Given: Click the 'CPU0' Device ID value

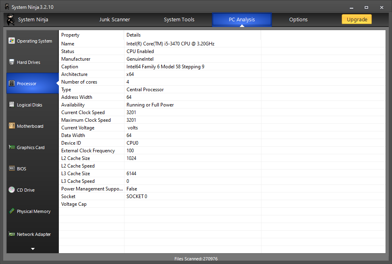Looking at the screenshot, I should pos(132,143).
